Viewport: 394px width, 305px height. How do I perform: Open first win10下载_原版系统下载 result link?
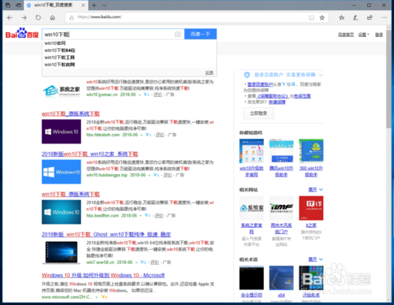71,113
